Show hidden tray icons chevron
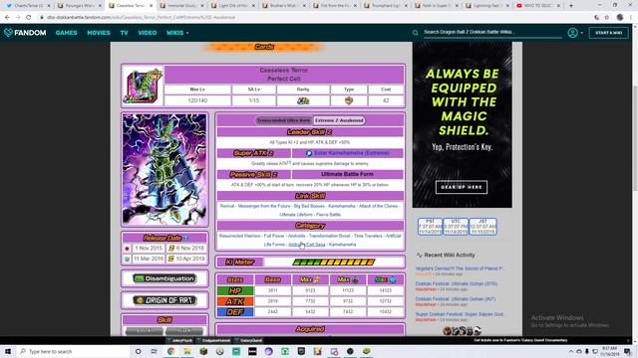 pos(570,351)
